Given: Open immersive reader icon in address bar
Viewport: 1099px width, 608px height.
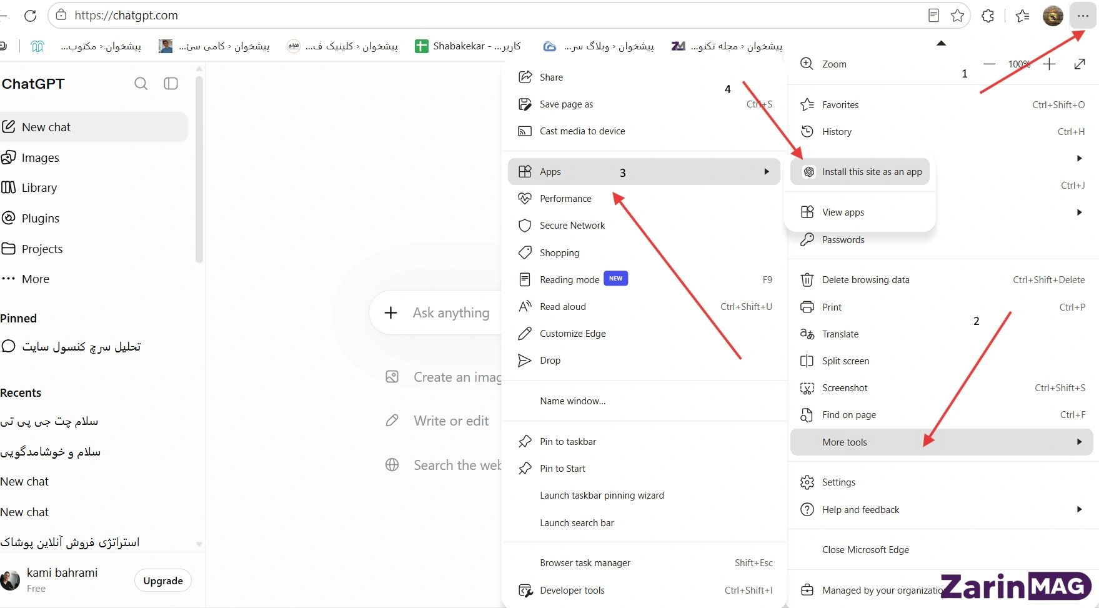Looking at the screenshot, I should [933, 16].
